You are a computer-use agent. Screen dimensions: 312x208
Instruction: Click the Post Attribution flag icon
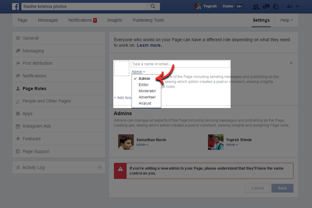[18, 63]
